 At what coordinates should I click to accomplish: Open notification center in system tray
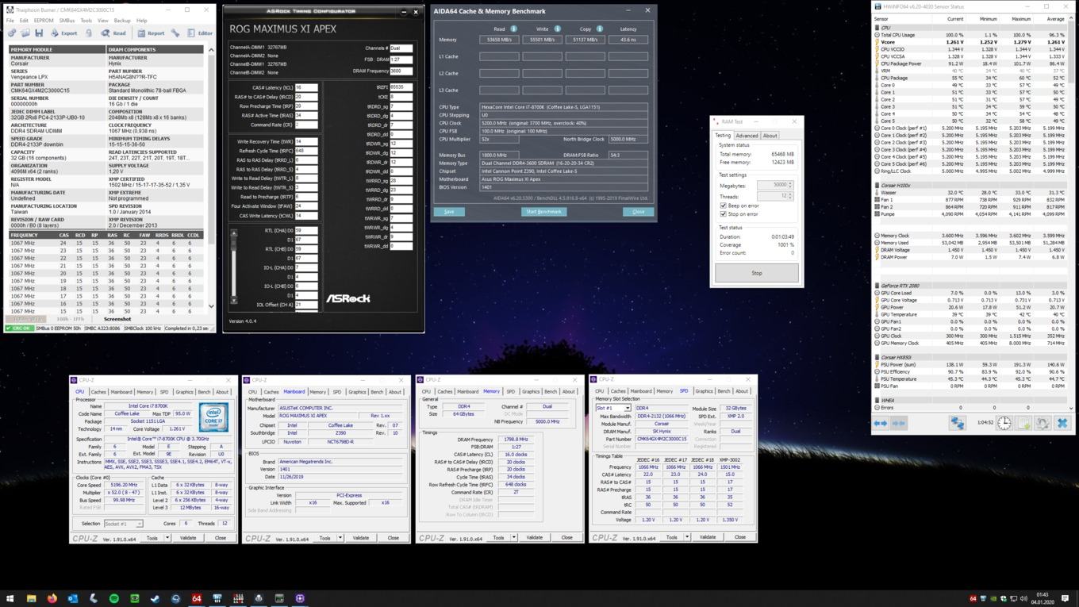click(x=1065, y=598)
